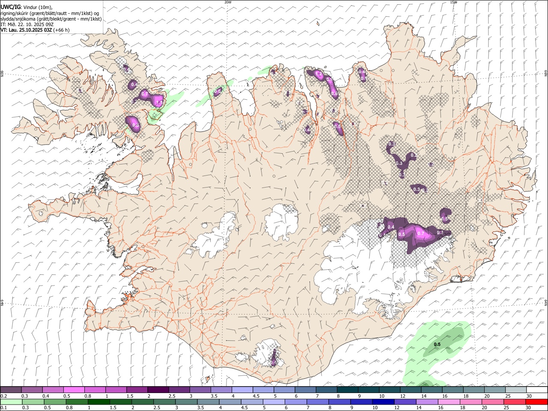
Task: Select the dark teal 8 snow-scale swatch
Action: pyautogui.click(x=348, y=390)
